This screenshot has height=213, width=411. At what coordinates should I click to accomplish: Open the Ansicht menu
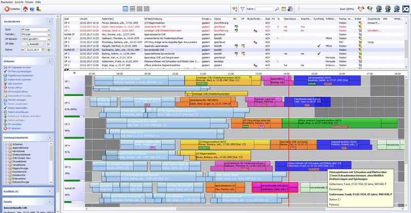(x=19, y=2)
